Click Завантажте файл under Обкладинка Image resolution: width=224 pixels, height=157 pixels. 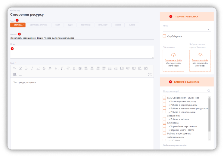tap(173, 60)
